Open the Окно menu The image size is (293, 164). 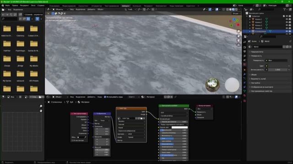(33, 5)
